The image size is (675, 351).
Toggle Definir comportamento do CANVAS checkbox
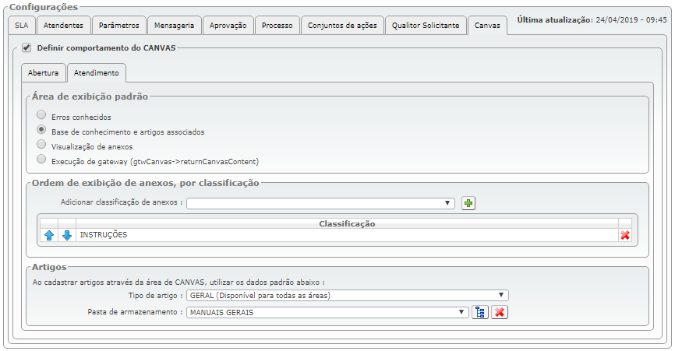pyautogui.click(x=27, y=47)
